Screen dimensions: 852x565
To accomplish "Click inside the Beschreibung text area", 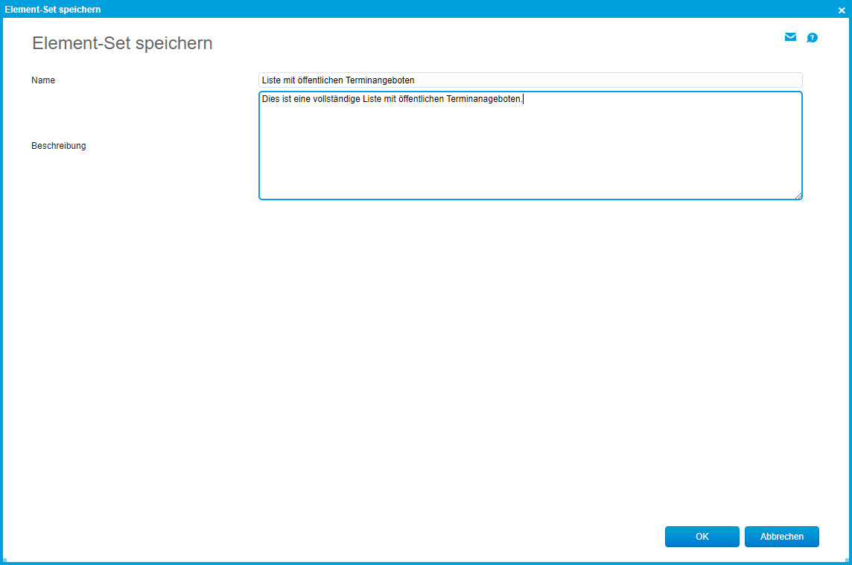I will (x=530, y=146).
